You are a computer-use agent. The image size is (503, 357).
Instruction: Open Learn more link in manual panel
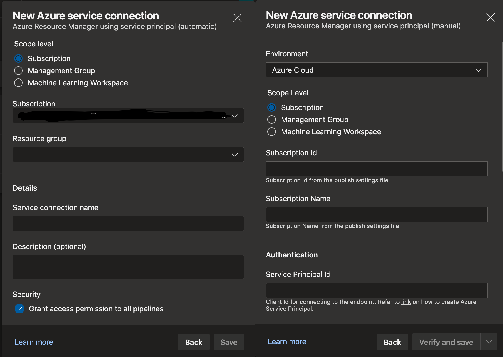point(287,341)
